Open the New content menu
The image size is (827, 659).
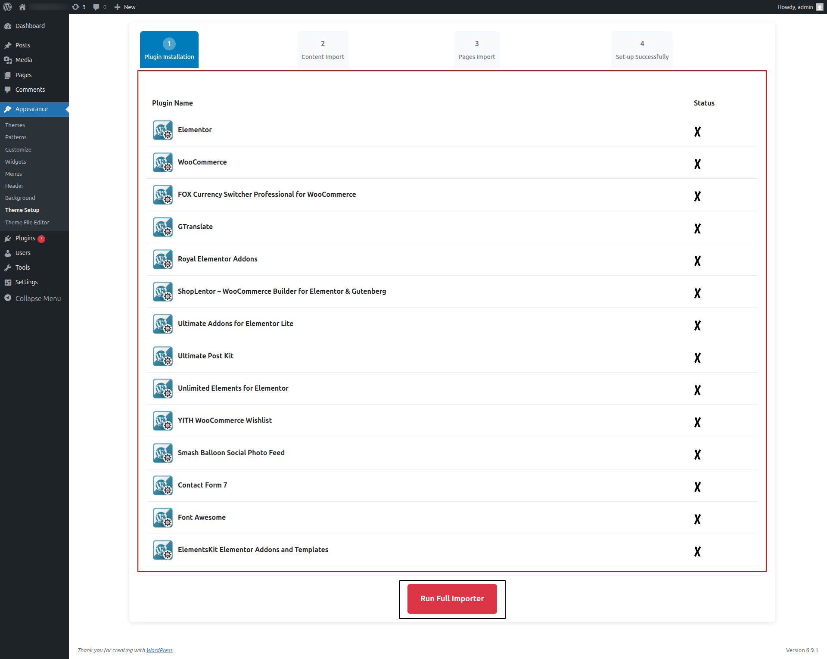(x=125, y=7)
